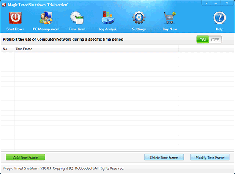Open Log Analysis pie chart icon
This screenshot has width=235, height=174.
[108, 18]
